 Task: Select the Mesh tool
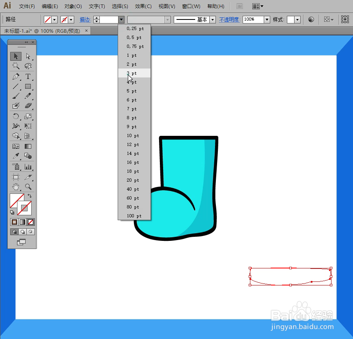click(16, 146)
